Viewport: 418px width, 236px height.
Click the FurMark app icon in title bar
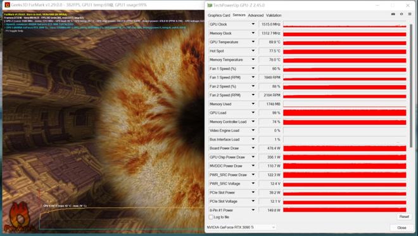(x=8, y=5)
